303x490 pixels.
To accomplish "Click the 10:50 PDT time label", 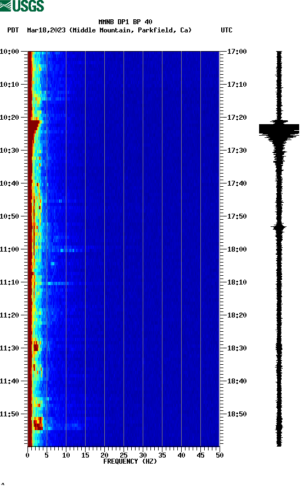I will tap(9, 216).
